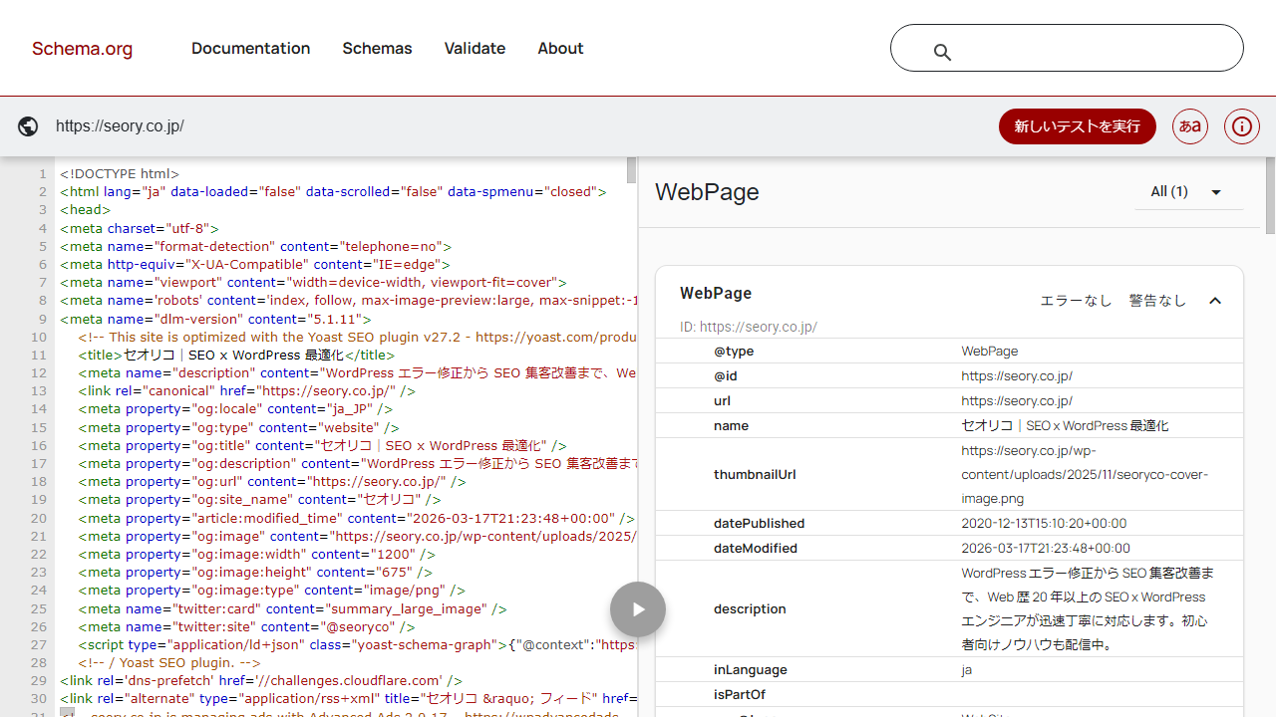
Task: Select line number 27 in code gutter
Action: coord(40,644)
